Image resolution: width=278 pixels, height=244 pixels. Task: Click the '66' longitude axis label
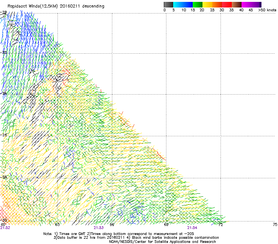[112, 225]
